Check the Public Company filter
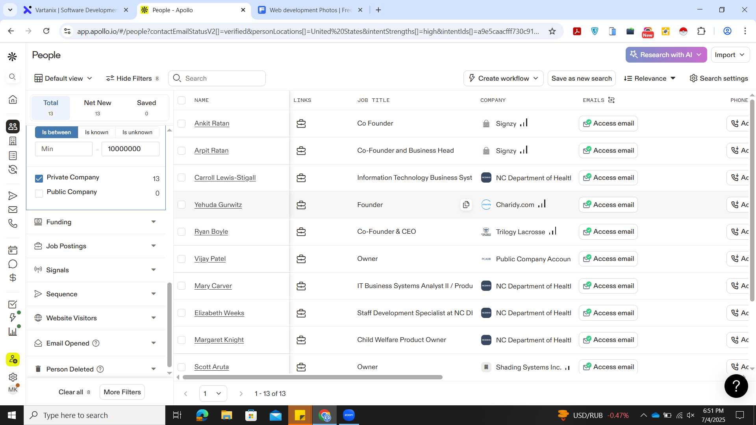The height and width of the screenshot is (425, 756). click(x=39, y=193)
